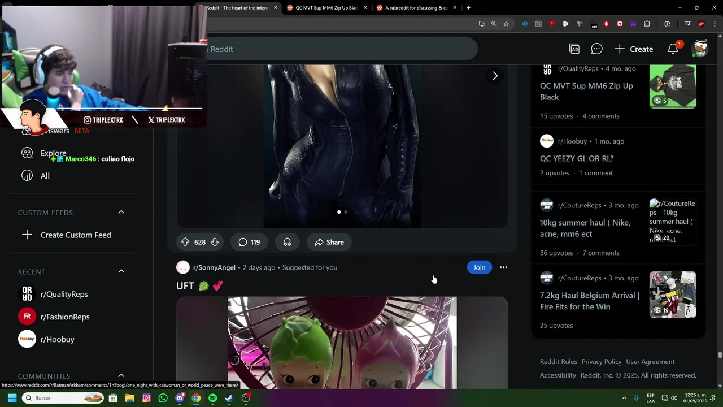Viewport: 723px width, 407px height.
Task: Open 7.2kg Haul post thumbnail
Action: pyautogui.click(x=673, y=295)
